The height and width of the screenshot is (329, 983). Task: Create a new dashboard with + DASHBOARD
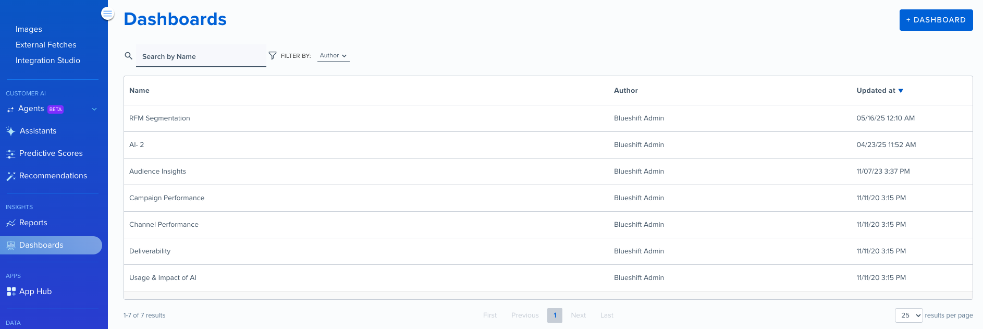(936, 20)
